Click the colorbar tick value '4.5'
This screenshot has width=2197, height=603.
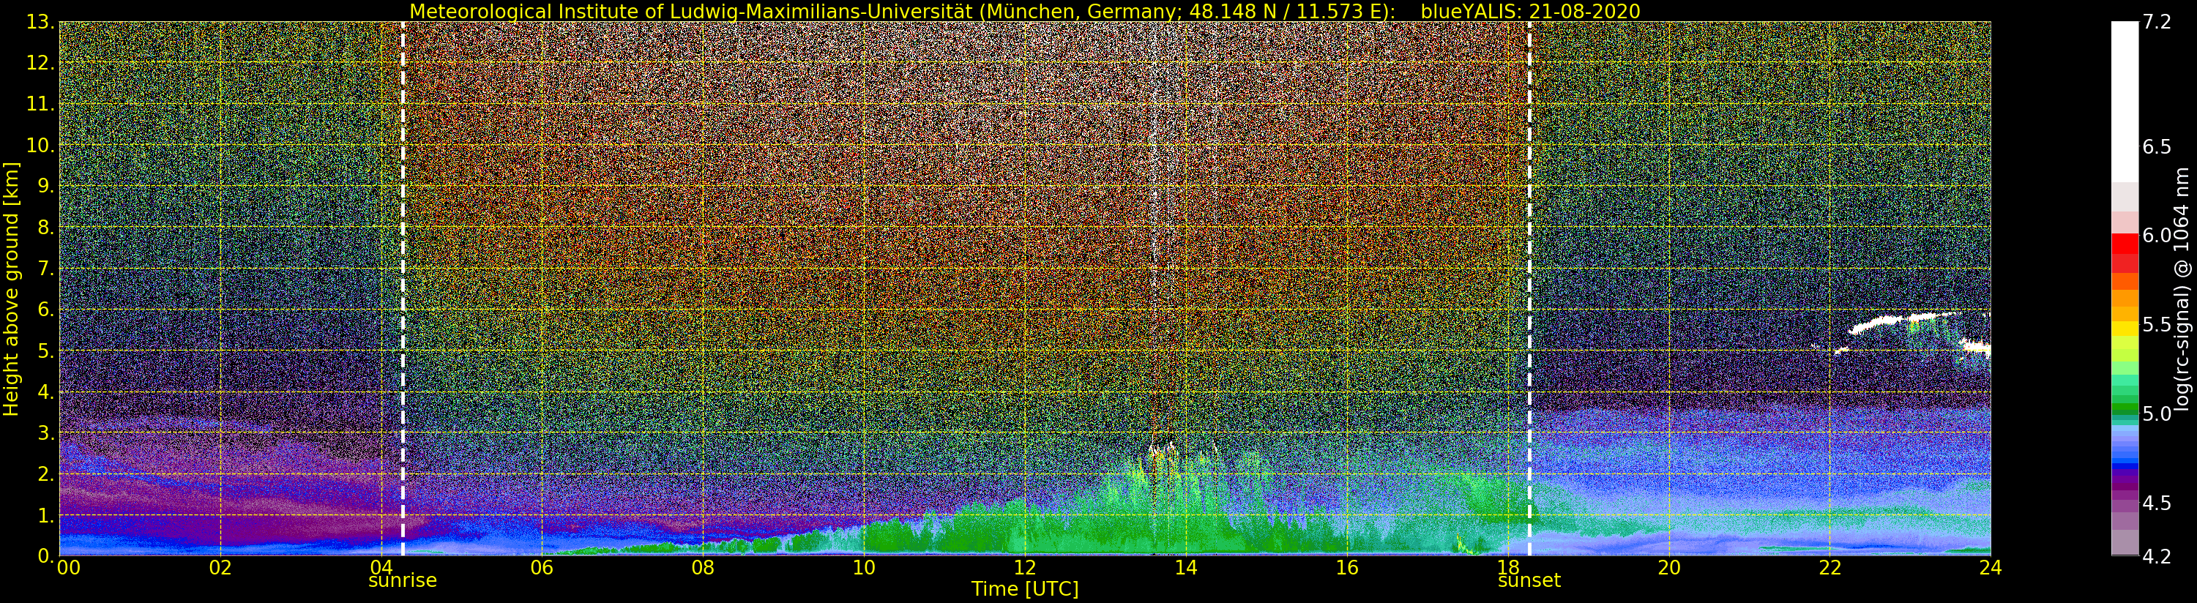(x=2156, y=503)
